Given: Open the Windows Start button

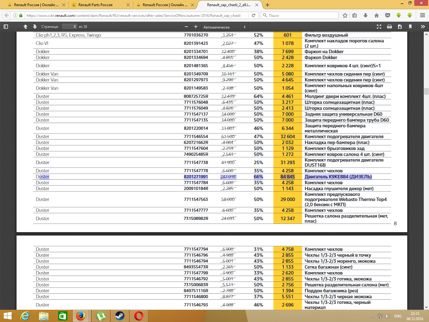Looking at the screenshot, I should [x=7, y=316].
